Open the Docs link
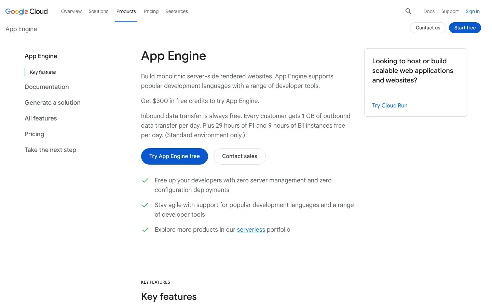The image size is (492, 308). 429,11
